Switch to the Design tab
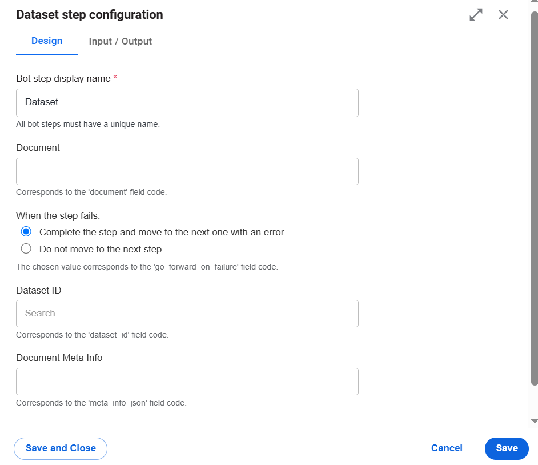 click(47, 41)
